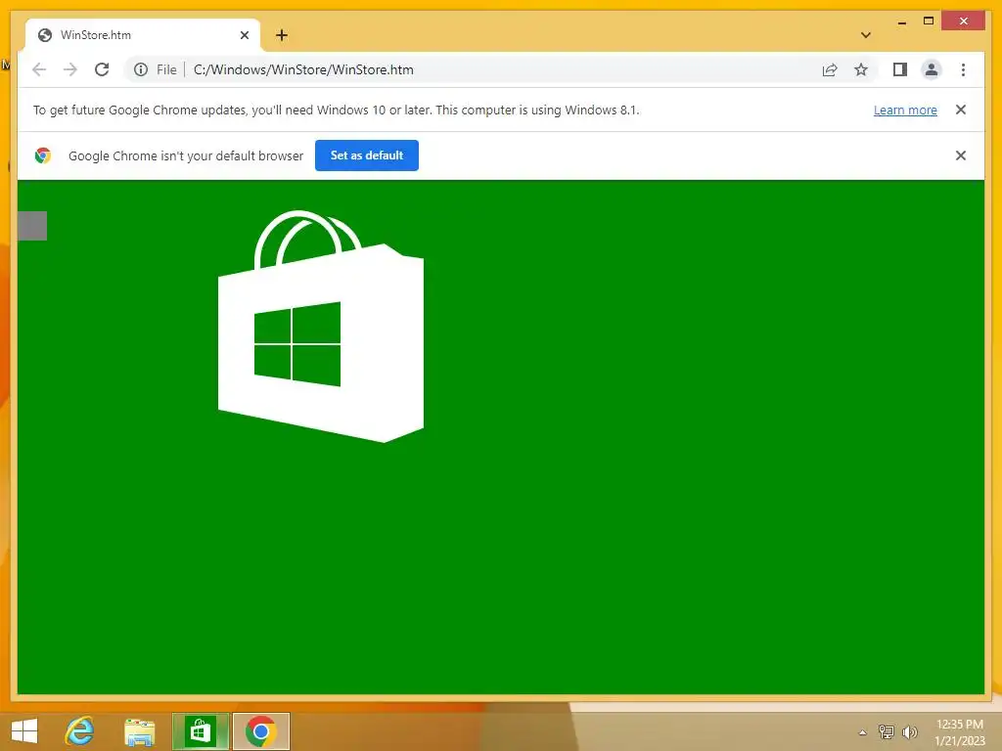Share this page icon in address bar
This screenshot has width=1002, height=751.
[x=830, y=69]
